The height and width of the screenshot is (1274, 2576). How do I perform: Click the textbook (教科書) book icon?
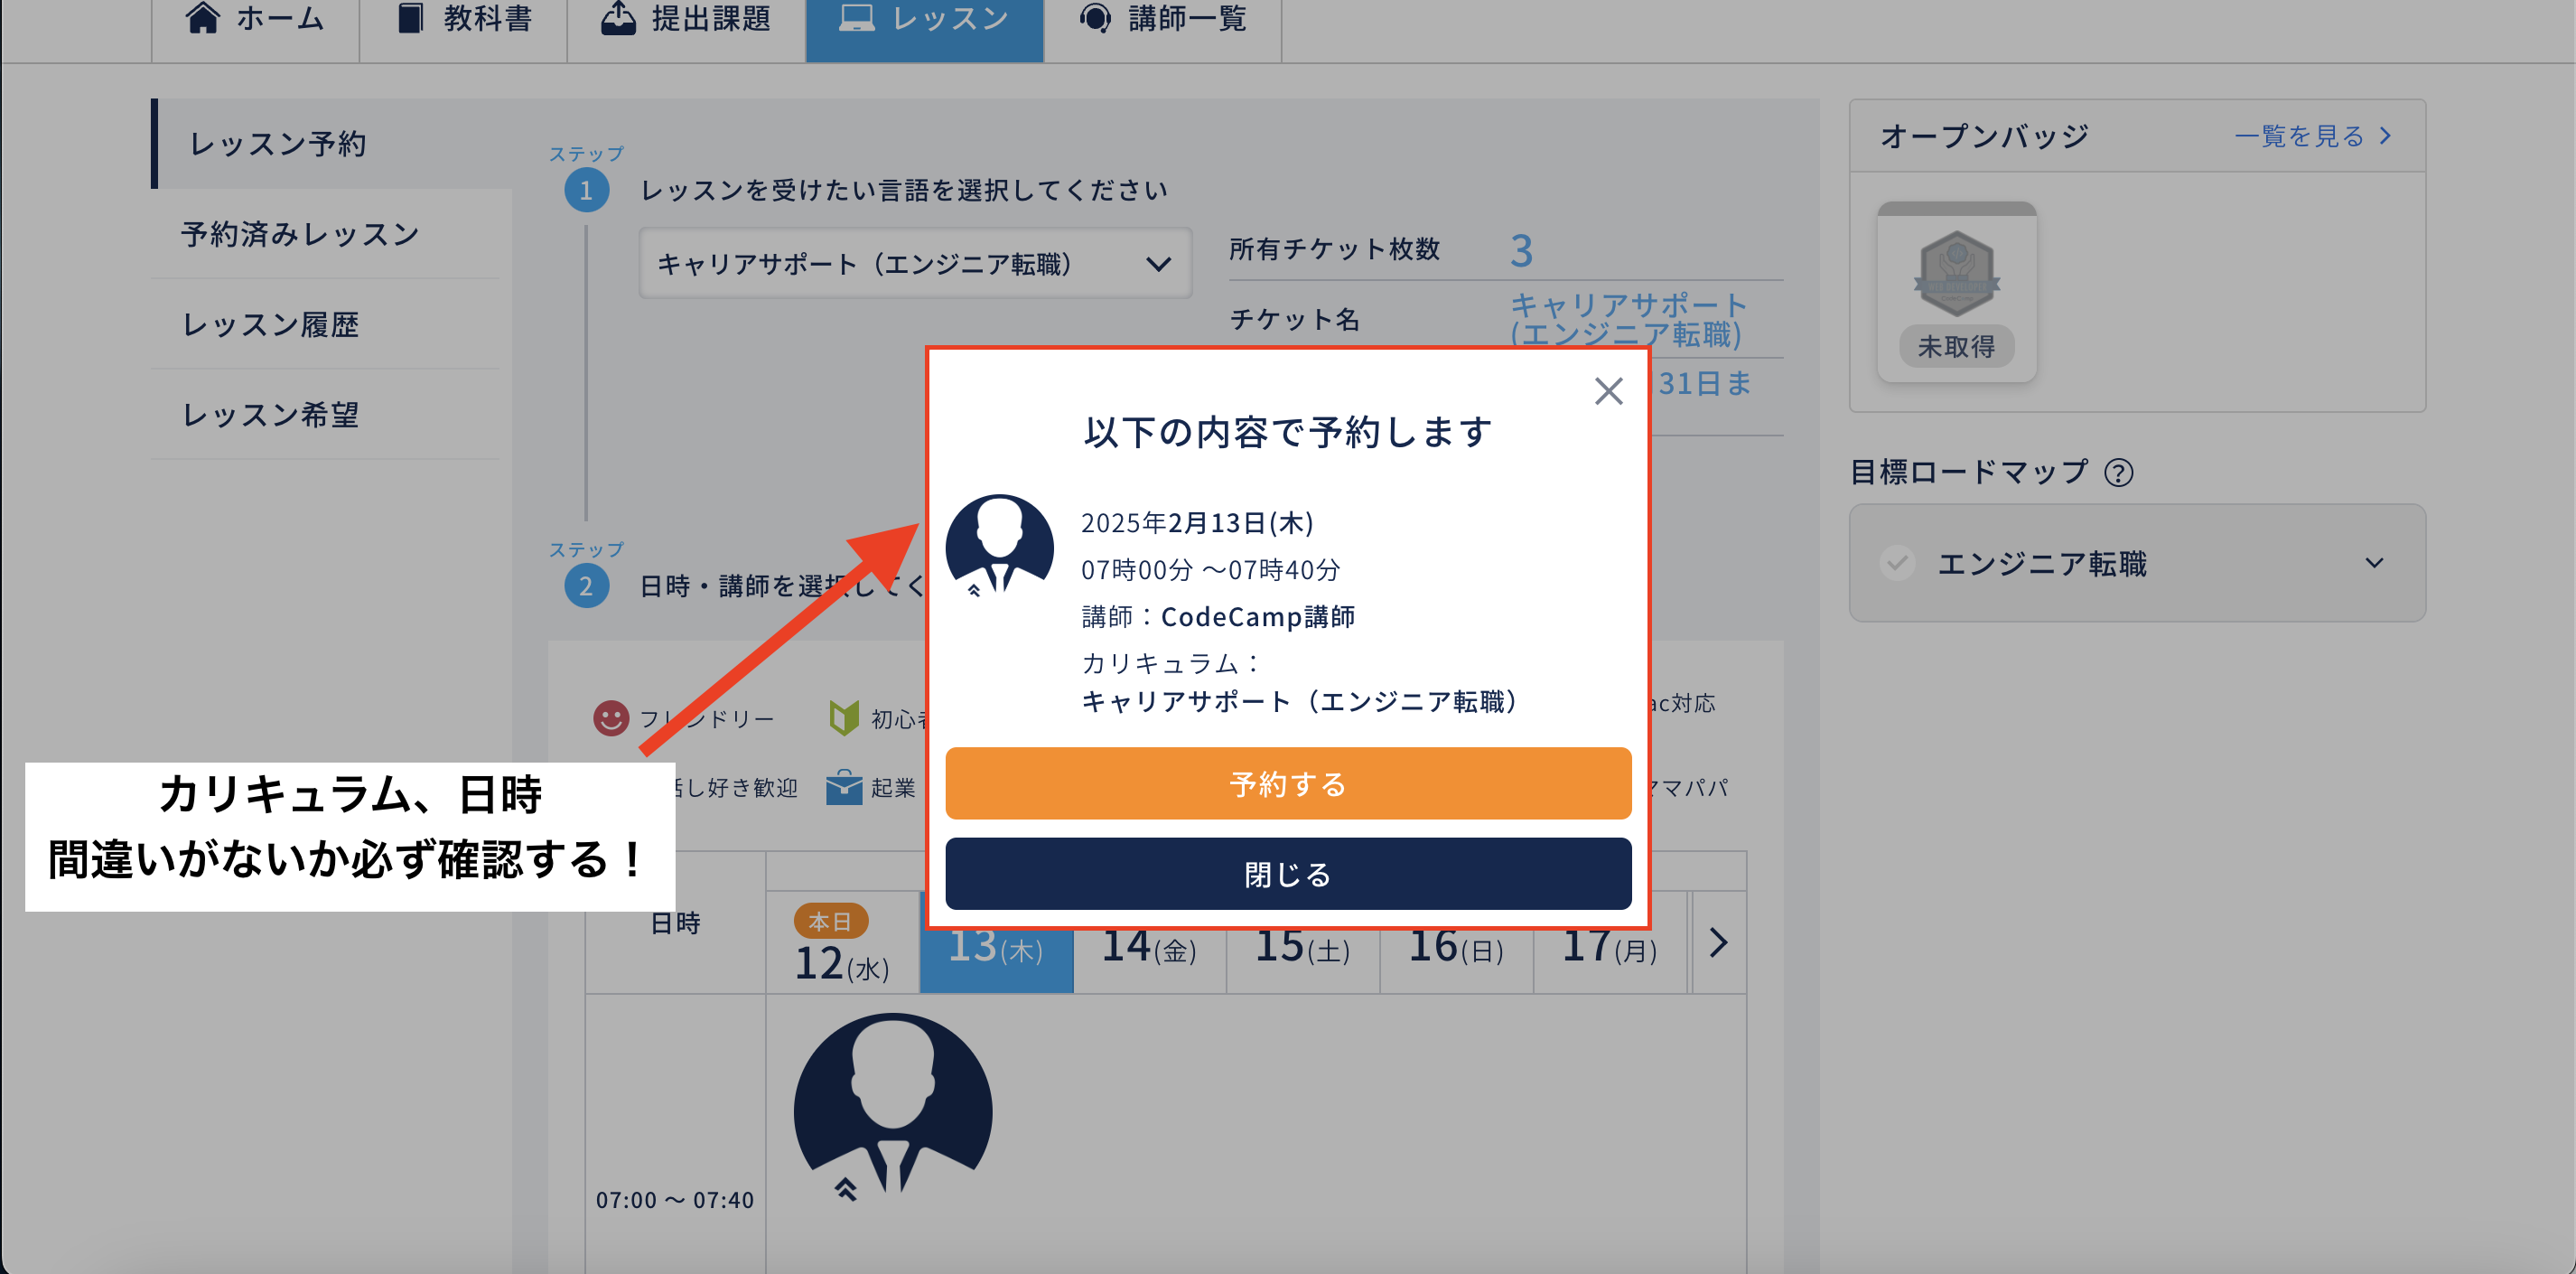coord(410,17)
